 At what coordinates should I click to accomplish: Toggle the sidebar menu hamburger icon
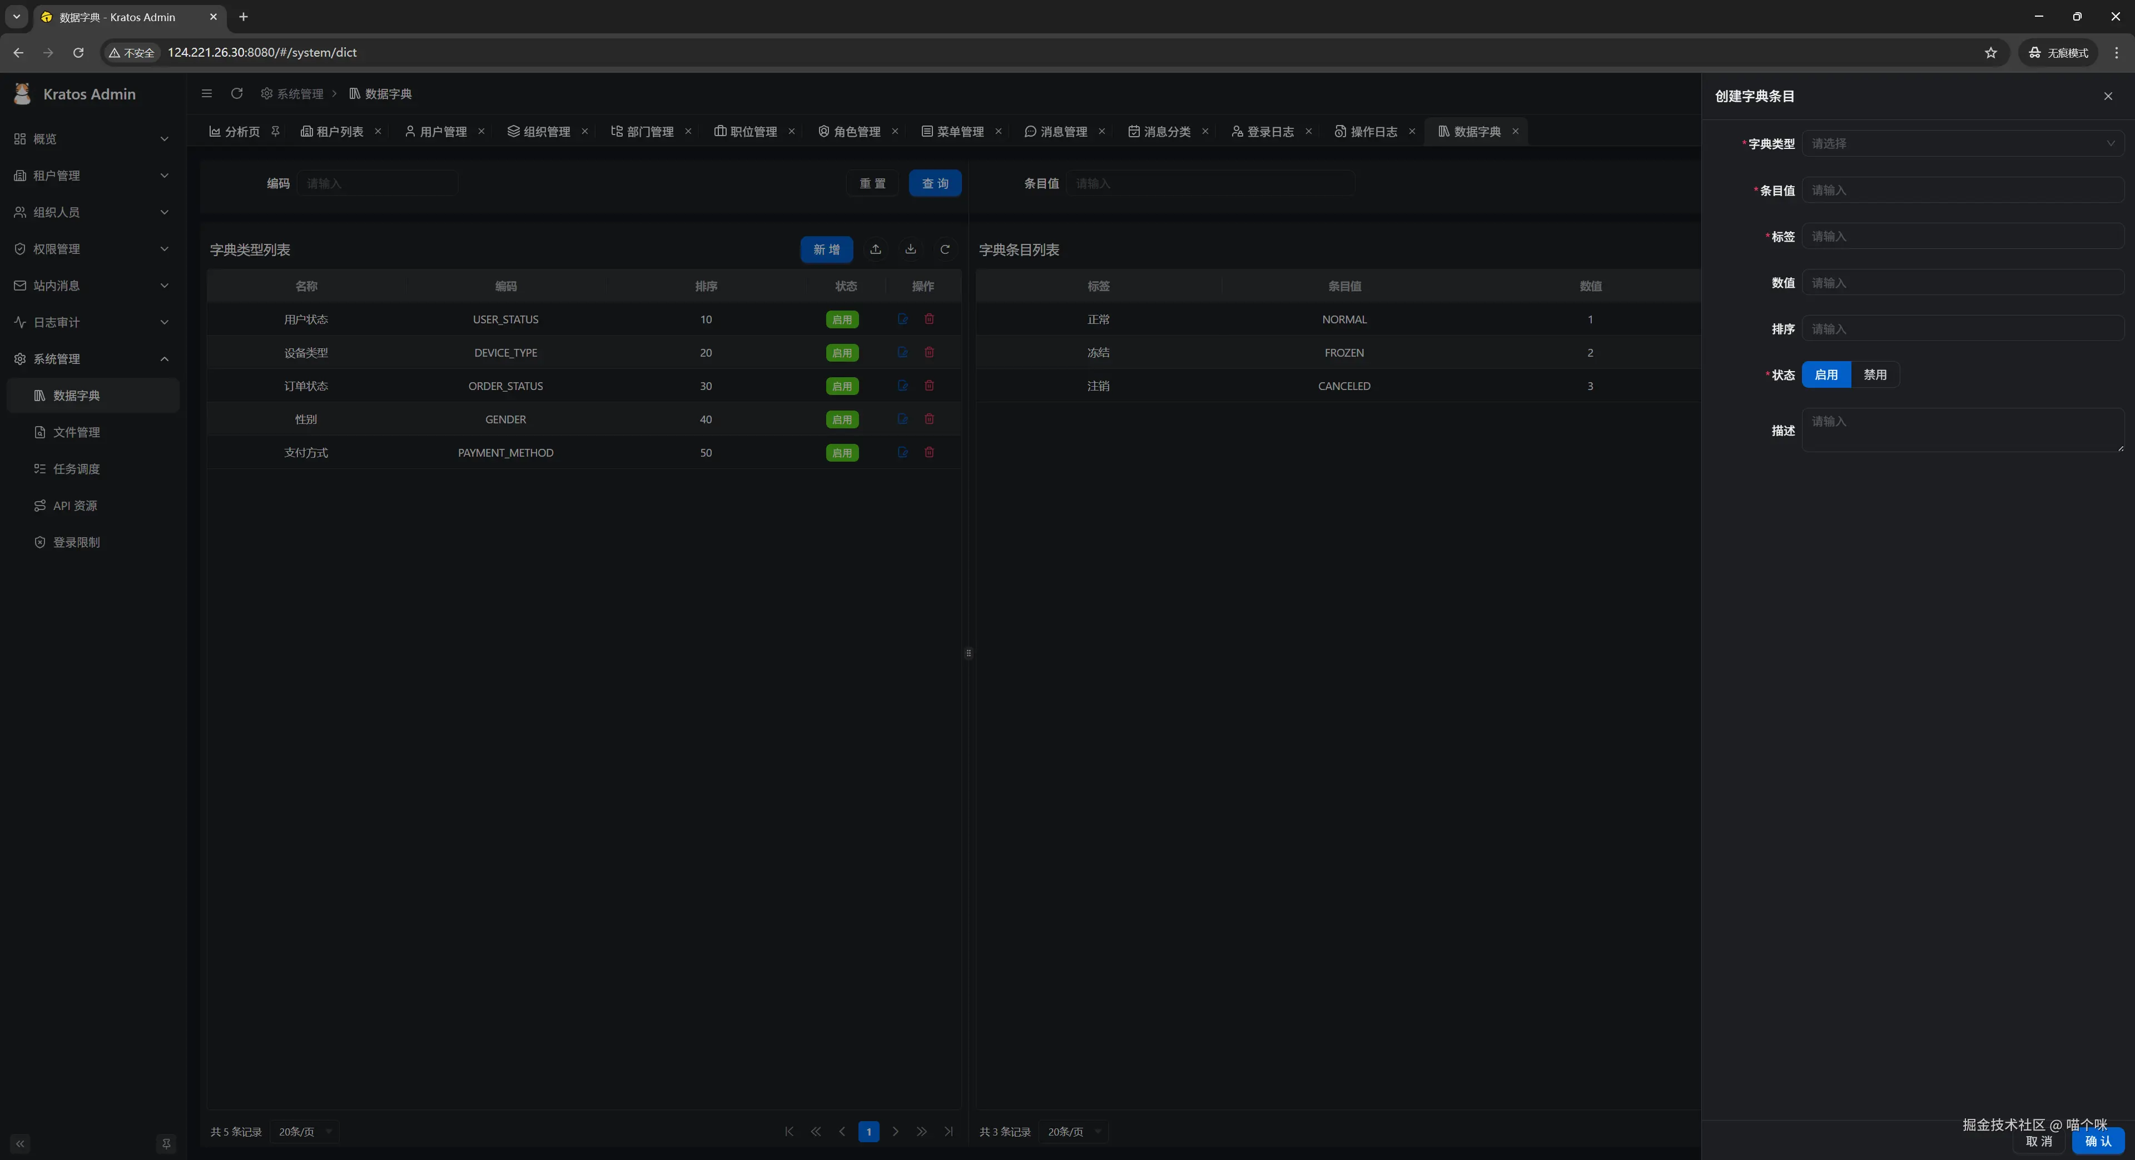206,93
